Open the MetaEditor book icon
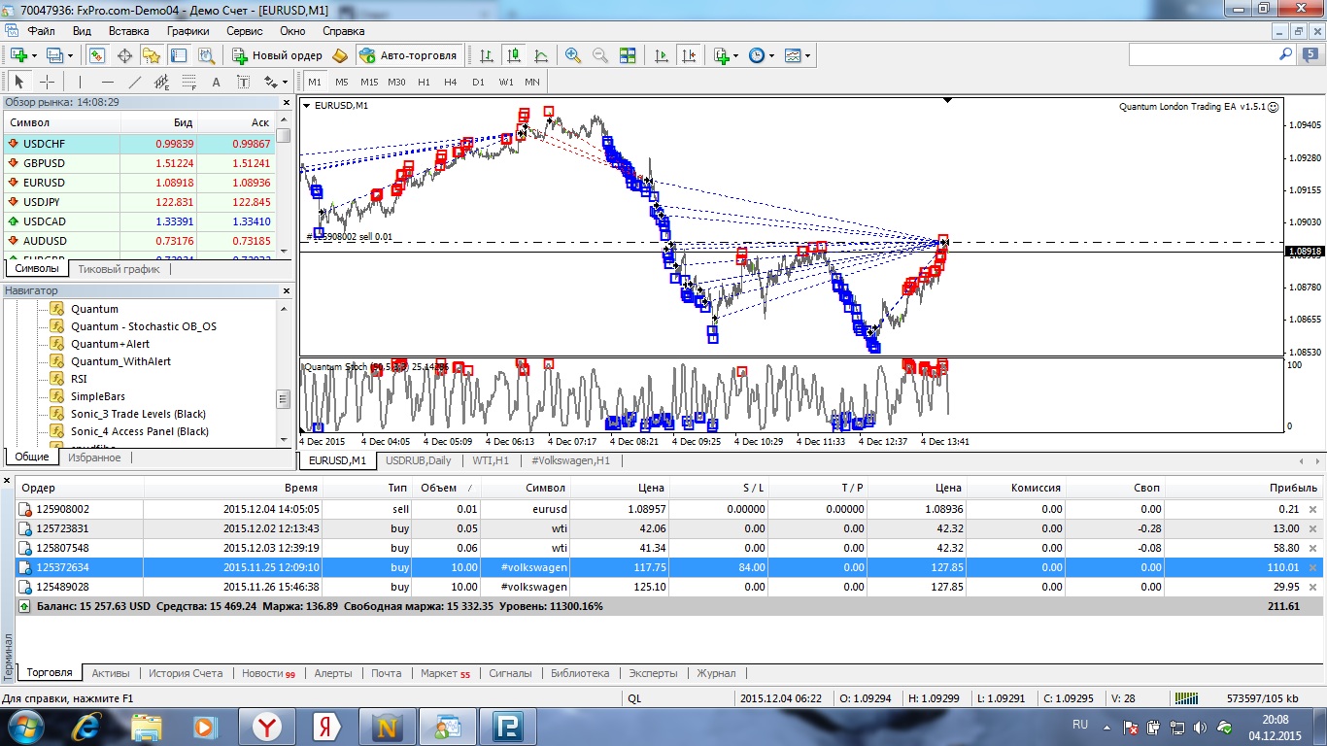Image resolution: width=1327 pixels, height=746 pixels. (x=340, y=55)
